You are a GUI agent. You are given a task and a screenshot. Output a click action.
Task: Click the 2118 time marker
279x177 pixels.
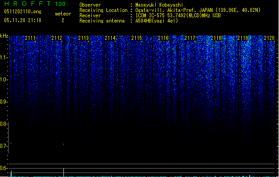(x=216, y=38)
